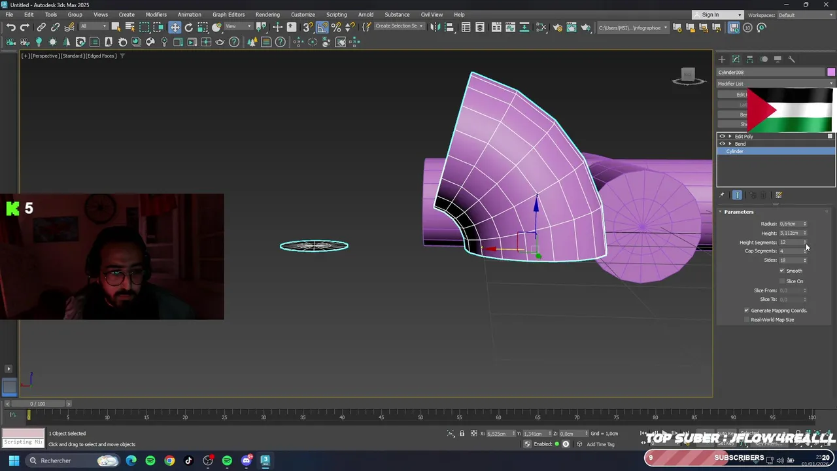Enable the Slice On checkbox
The image size is (837, 471).
pyautogui.click(x=782, y=281)
